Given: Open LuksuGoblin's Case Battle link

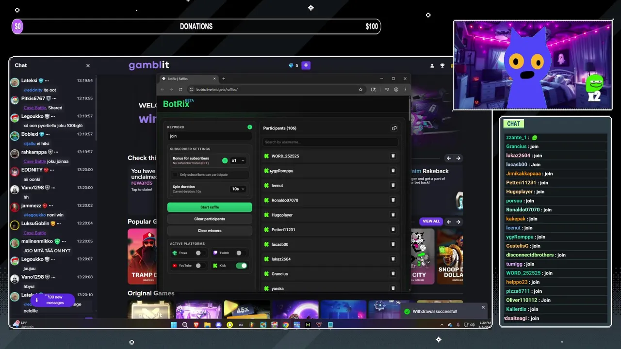Looking at the screenshot, I should click(x=34, y=233).
